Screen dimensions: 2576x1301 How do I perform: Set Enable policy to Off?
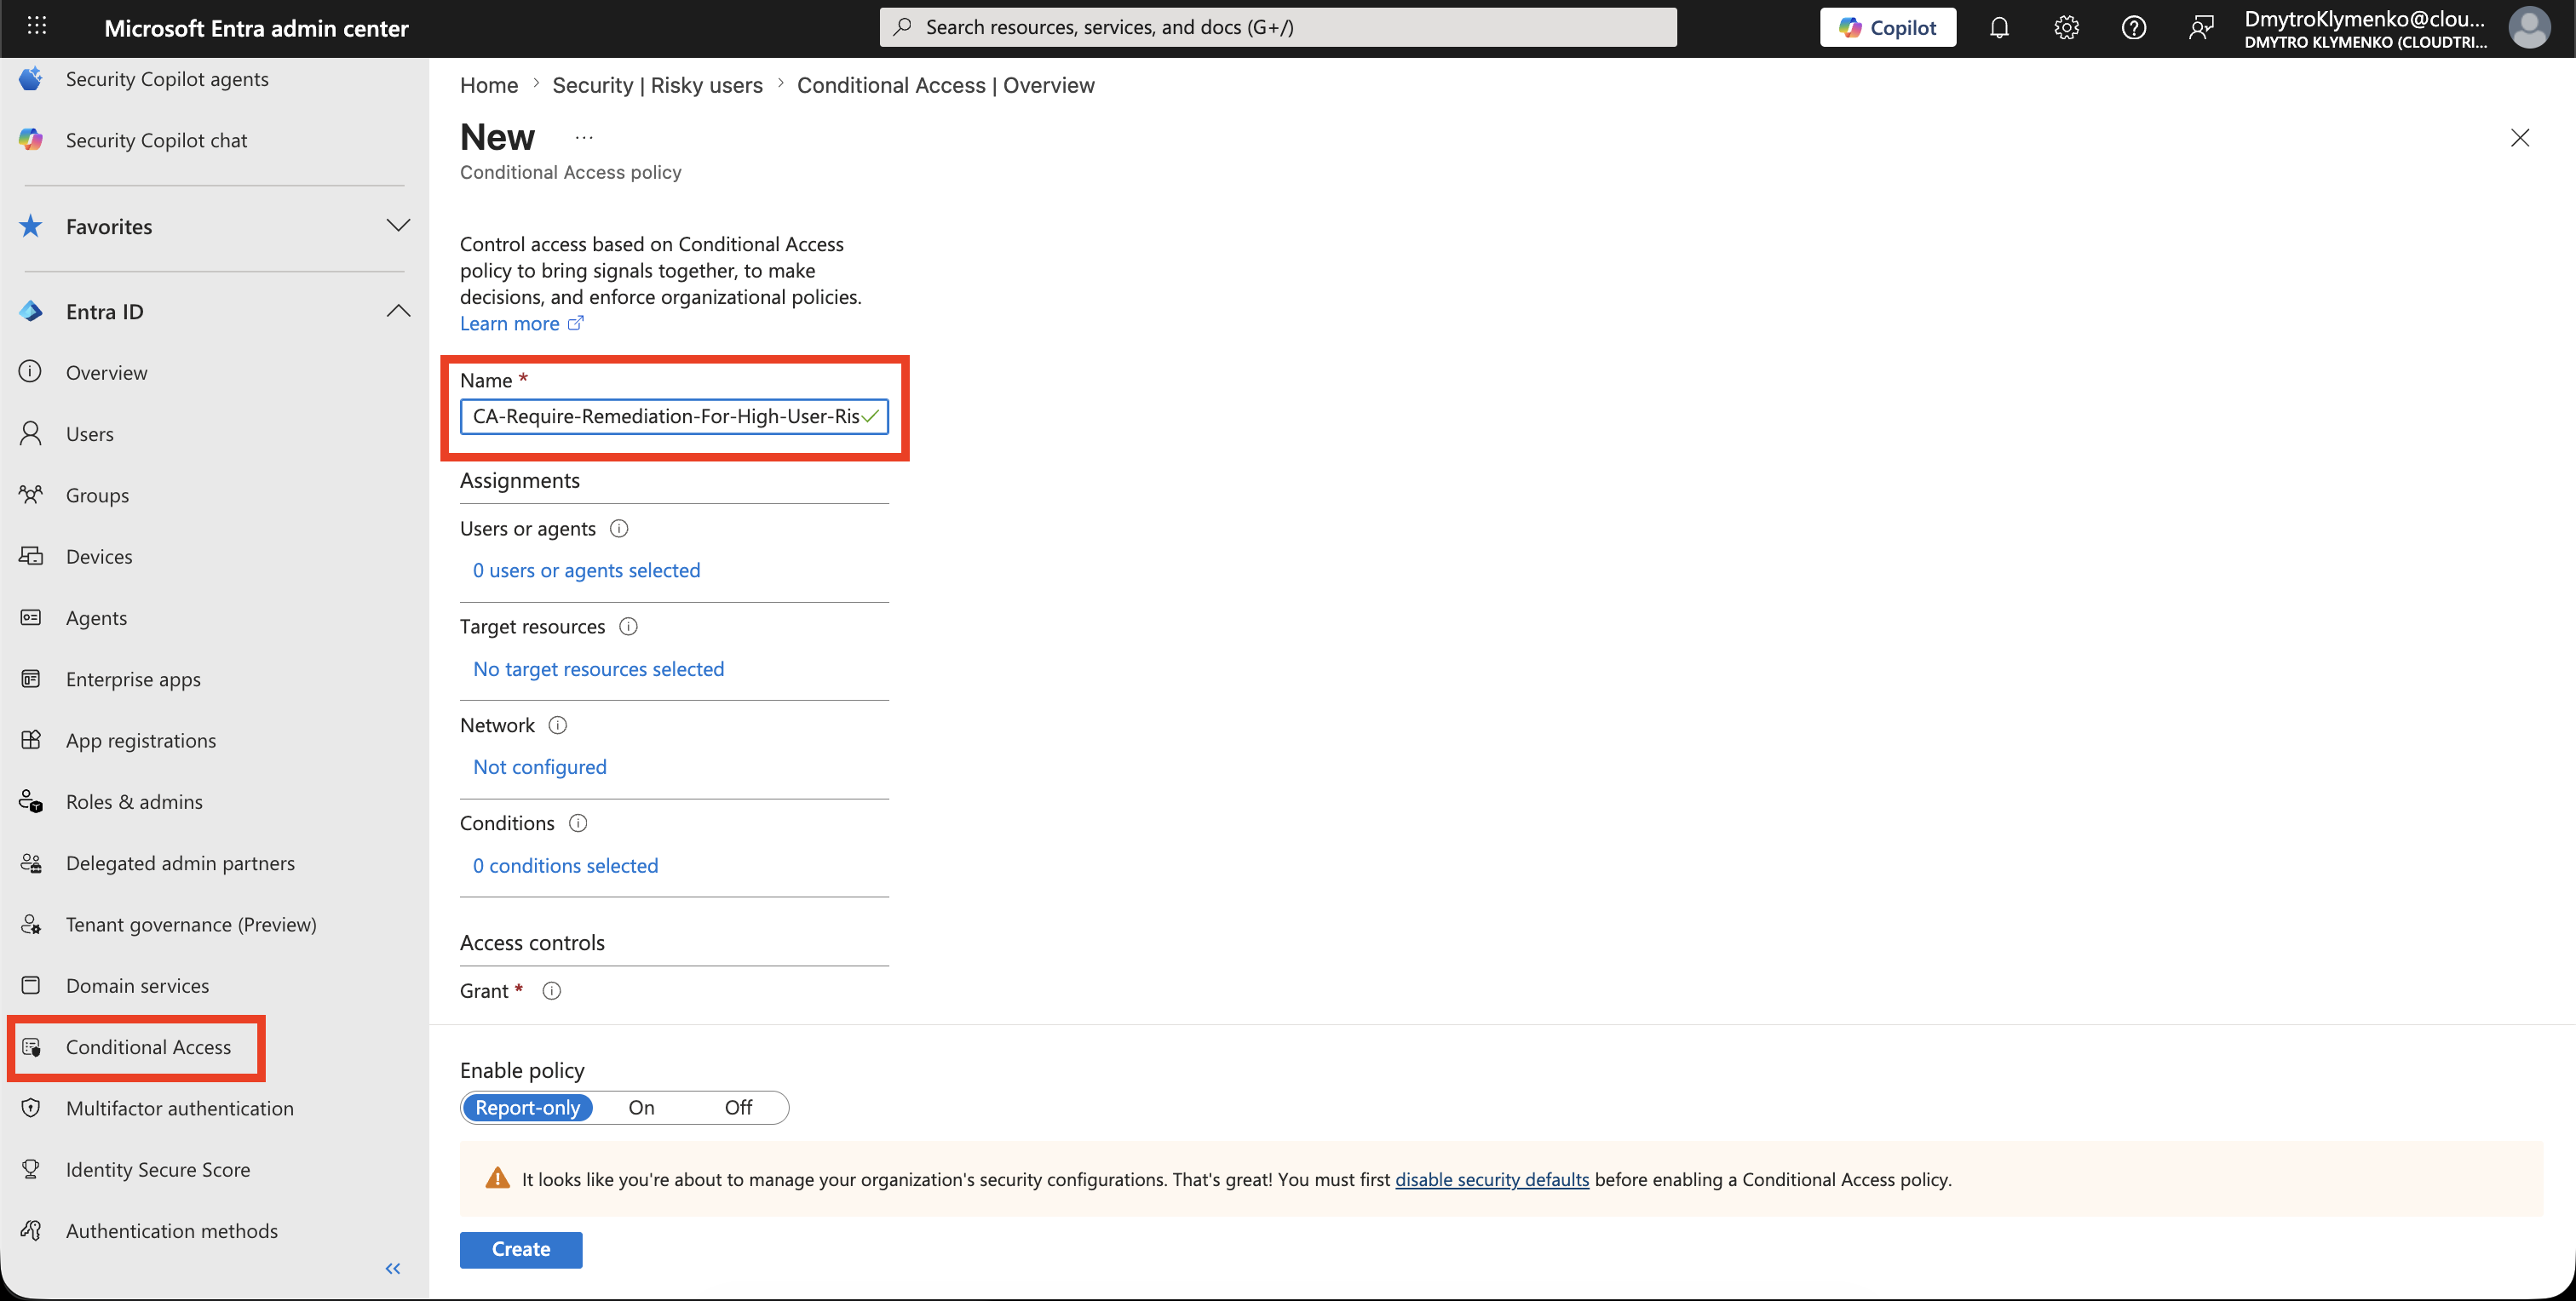pos(738,1107)
